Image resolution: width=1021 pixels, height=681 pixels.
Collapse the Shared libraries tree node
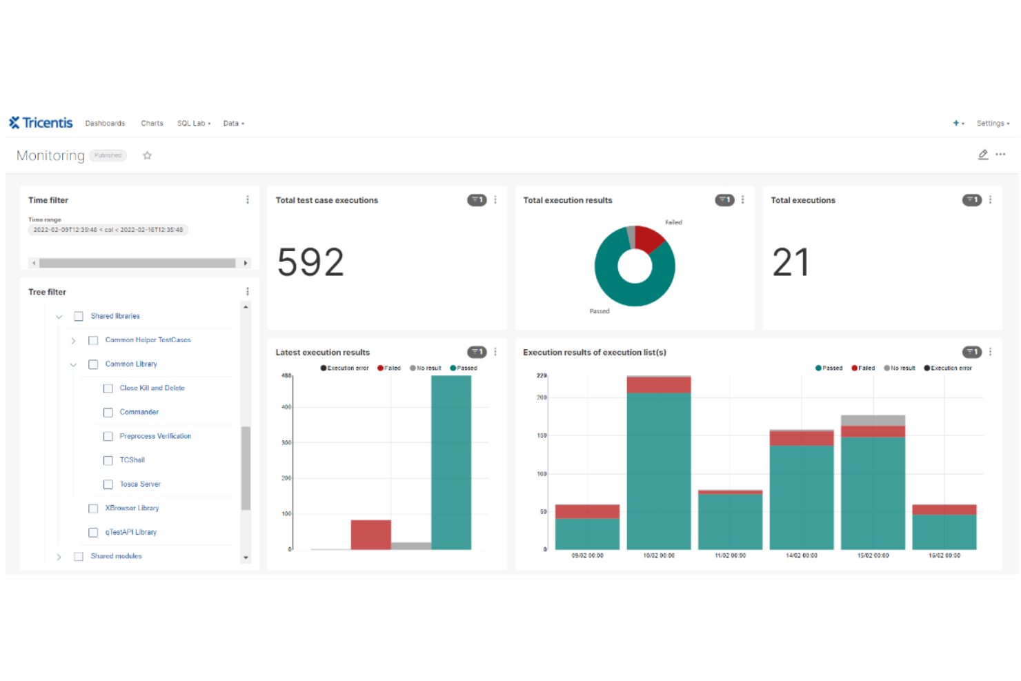click(x=59, y=316)
